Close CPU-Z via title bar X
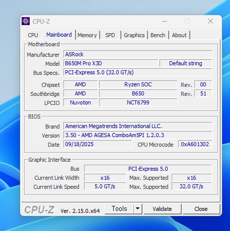This screenshot has width=230, height=231. click(x=210, y=21)
